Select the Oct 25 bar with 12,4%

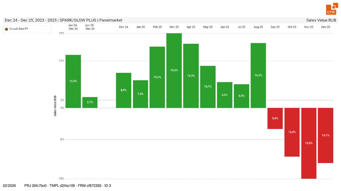click(x=292, y=132)
